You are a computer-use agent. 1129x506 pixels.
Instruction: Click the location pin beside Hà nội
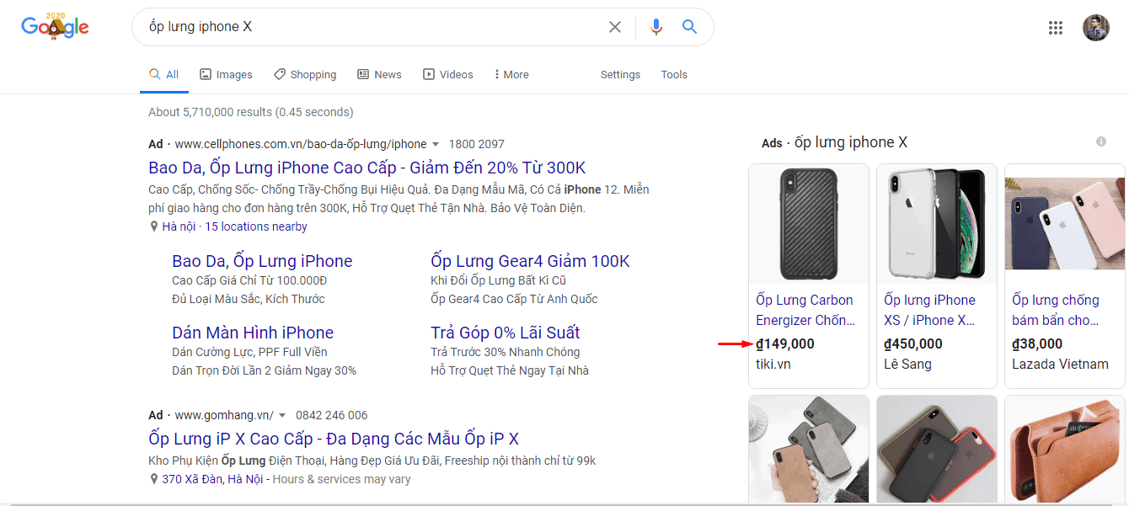(153, 226)
